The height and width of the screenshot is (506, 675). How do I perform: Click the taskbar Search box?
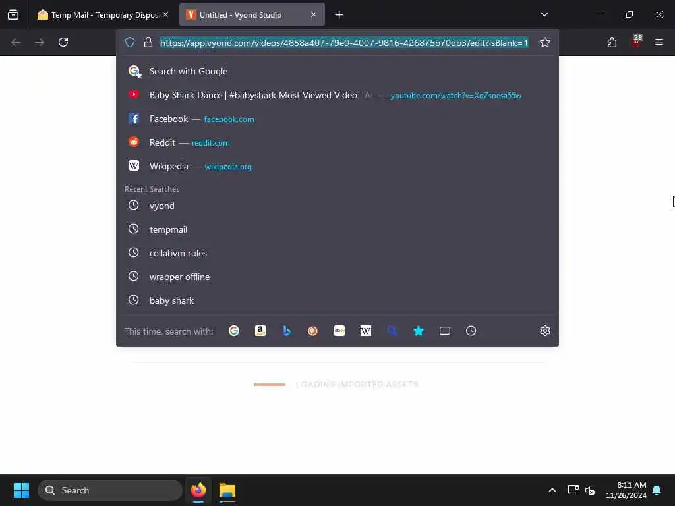[110, 490]
